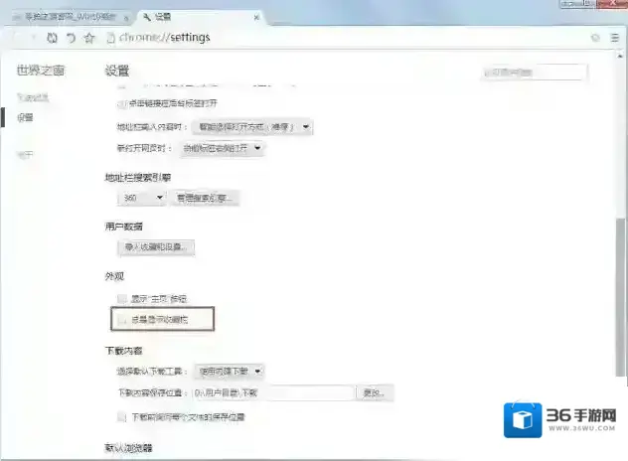Click the curved undo arrow icon in the toolbar
Screen dimensions: 628x461
[x=71, y=38]
